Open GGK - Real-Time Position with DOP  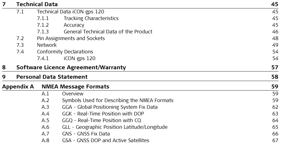103,114
